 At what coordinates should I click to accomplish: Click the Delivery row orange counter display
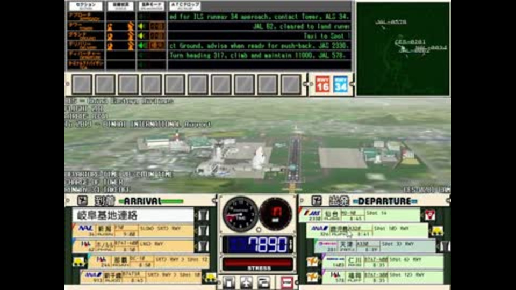point(157,45)
